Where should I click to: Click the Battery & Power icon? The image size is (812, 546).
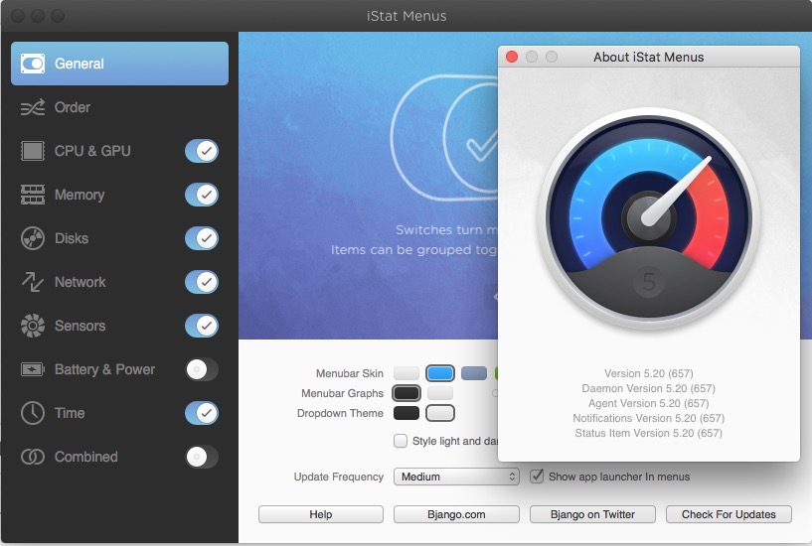(33, 369)
